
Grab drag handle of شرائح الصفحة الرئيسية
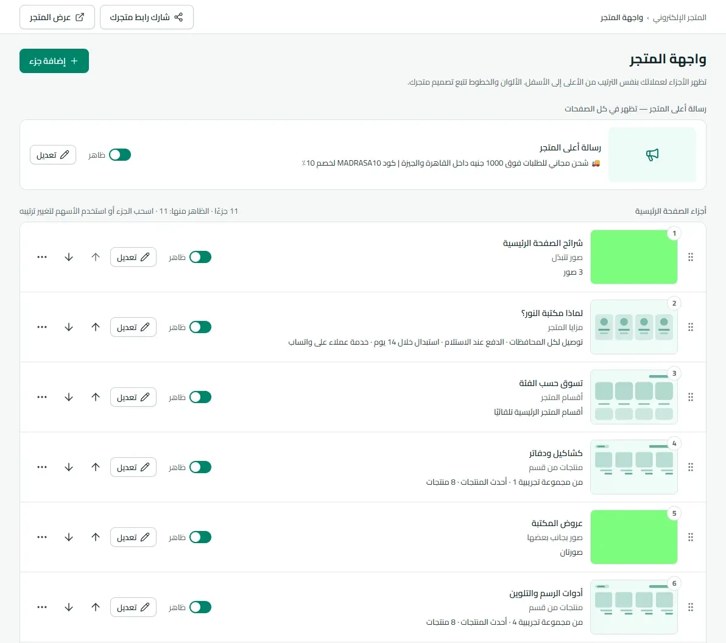click(x=690, y=257)
